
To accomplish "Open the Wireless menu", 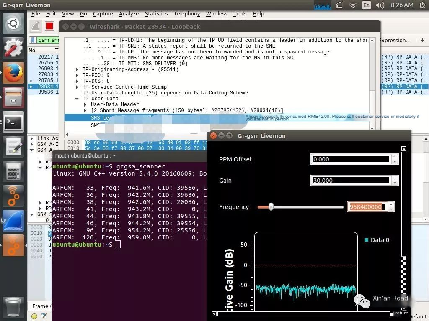I will click(x=217, y=14).
